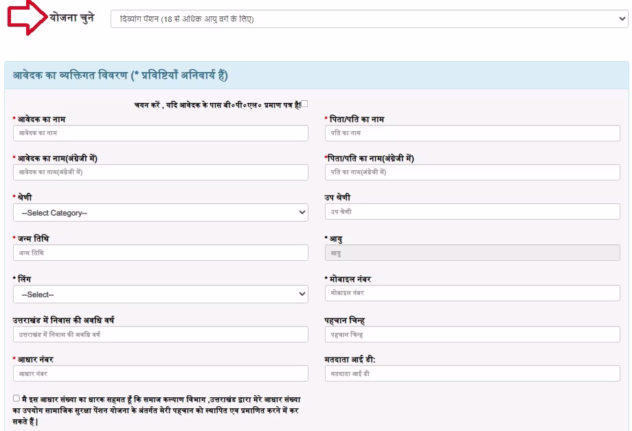Click the Aadhaar consent declaration text
Image resolution: width=632 pixels, height=431 pixels.
(x=157, y=410)
